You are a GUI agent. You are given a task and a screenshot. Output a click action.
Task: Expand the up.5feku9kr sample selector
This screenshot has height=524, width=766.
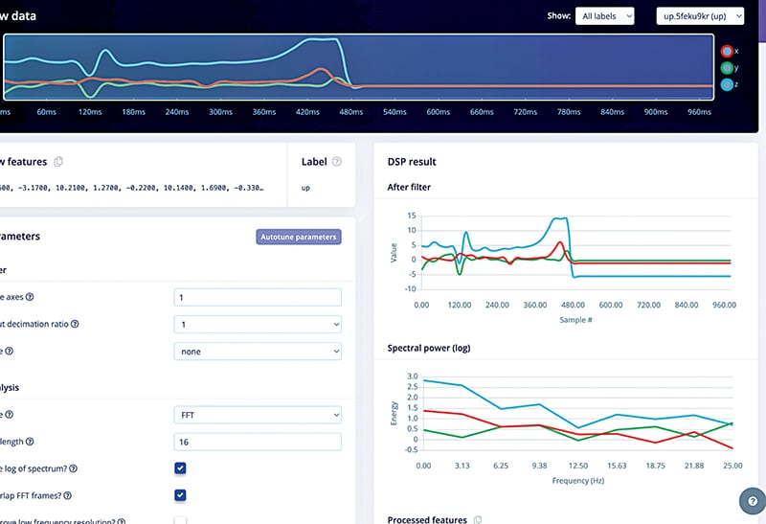click(700, 16)
